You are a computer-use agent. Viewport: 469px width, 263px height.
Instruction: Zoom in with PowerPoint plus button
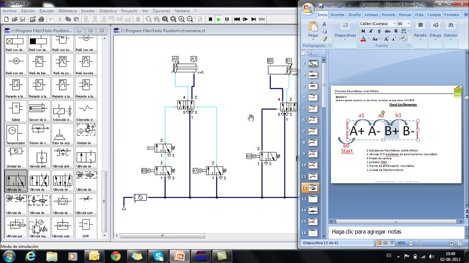pyautogui.click(x=451, y=243)
